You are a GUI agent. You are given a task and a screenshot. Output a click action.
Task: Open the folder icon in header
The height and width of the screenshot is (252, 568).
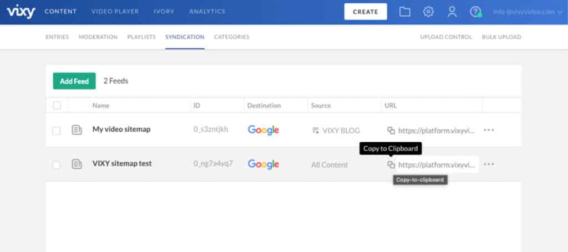click(x=404, y=12)
